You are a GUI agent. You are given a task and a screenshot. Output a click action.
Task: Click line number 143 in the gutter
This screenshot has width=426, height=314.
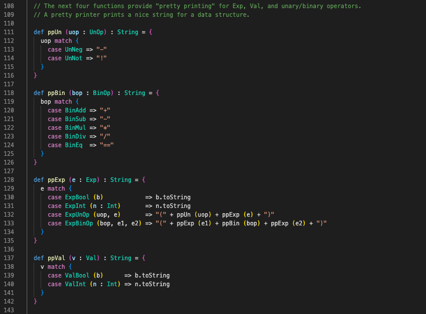pos(9,310)
